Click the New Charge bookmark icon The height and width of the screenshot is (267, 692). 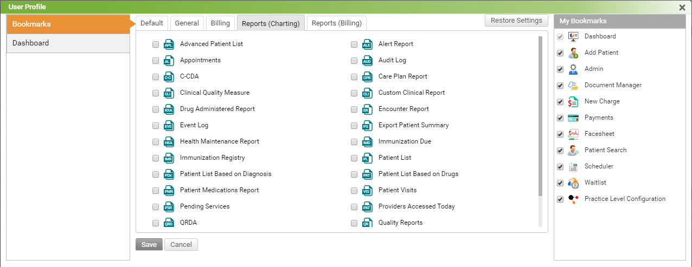tap(573, 102)
